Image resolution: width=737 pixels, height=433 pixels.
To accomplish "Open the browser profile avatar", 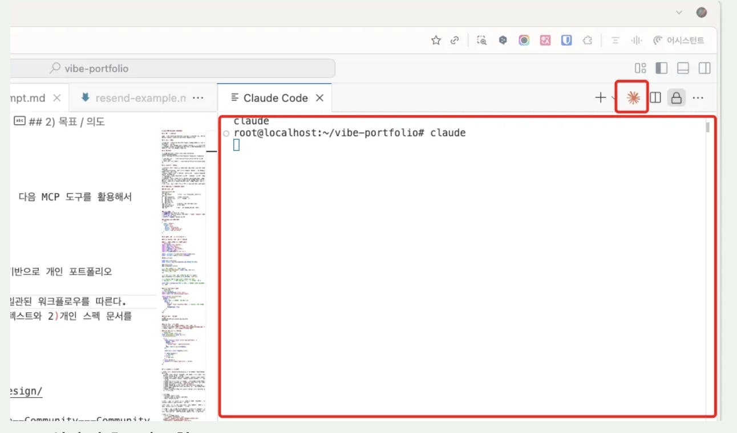I will 702,13.
